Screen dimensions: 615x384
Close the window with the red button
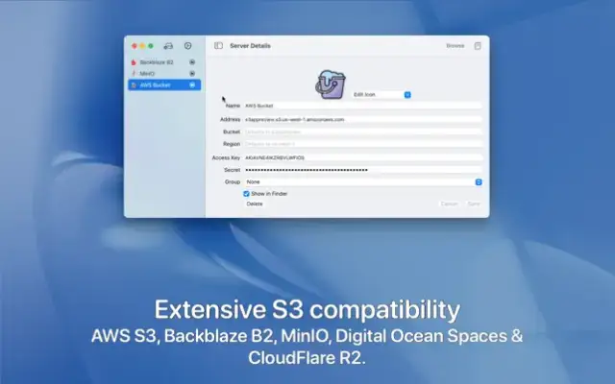pyautogui.click(x=135, y=46)
